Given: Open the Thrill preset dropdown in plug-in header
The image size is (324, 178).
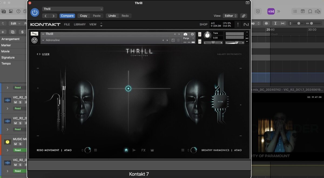Looking at the screenshot, I should (x=73, y=9).
